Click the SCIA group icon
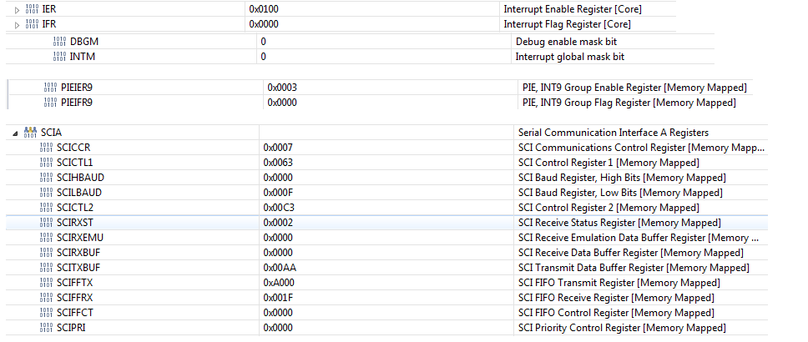808x342 pixels. point(30,133)
